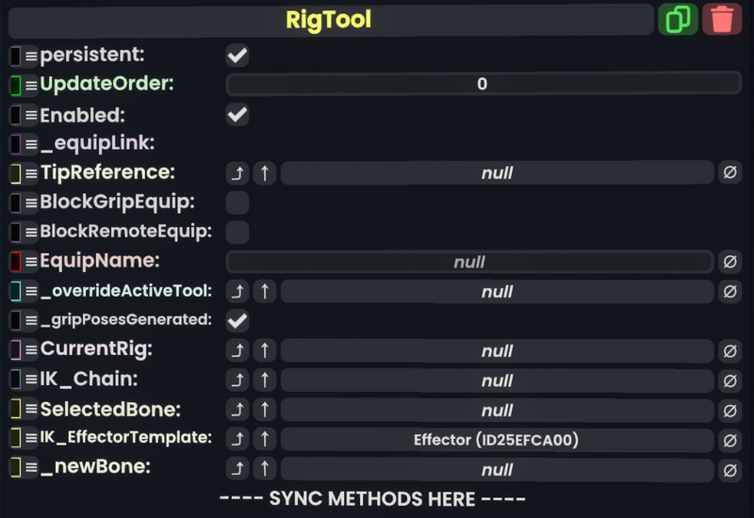Open TipReference target with curved arrow icon
The width and height of the screenshot is (754, 518).
pos(238,173)
